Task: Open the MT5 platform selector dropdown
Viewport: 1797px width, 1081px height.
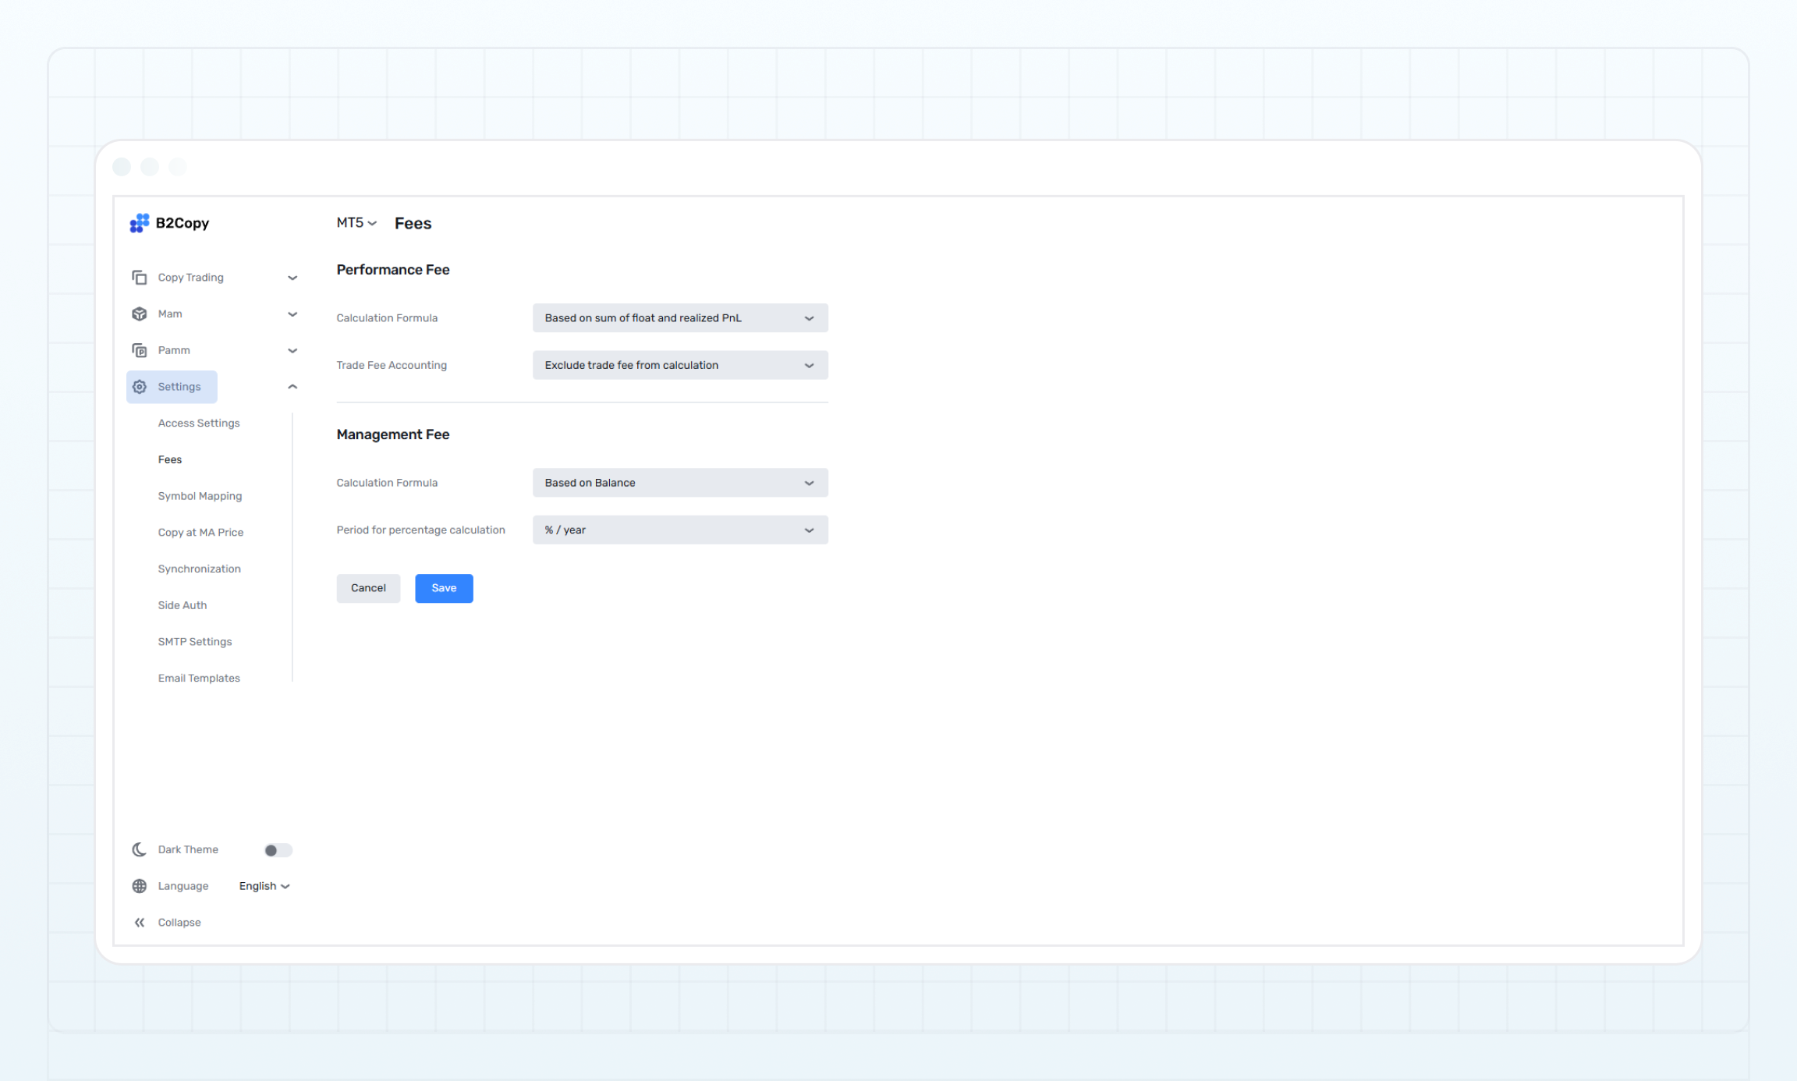Action: [355, 223]
